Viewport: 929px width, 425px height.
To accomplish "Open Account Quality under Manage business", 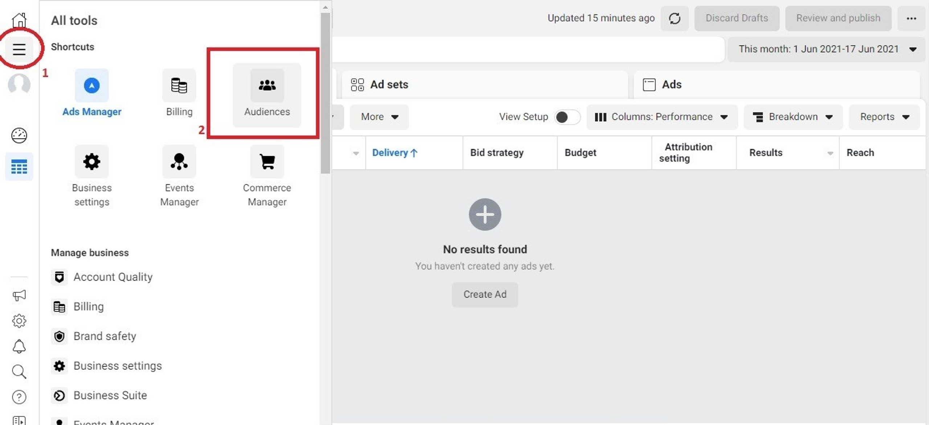I will pos(113,277).
